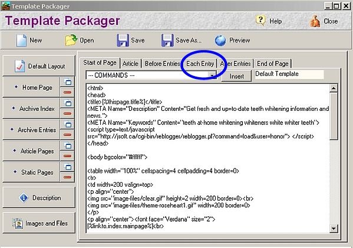The image size is (353, 248).
Task: Switch to the Each Entry tab
Action: point(200,64)
